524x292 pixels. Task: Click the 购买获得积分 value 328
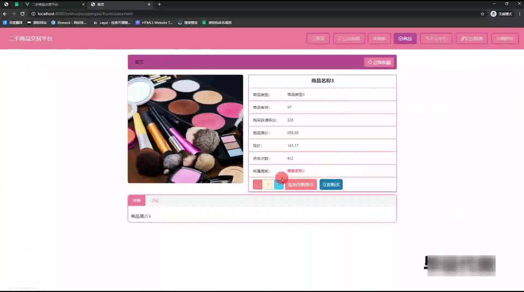click(290, 120)
